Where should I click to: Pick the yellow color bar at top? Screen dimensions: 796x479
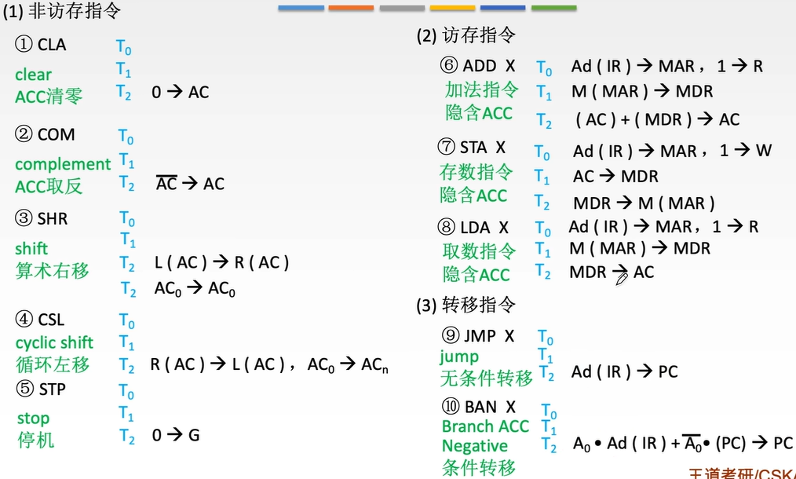452,8
